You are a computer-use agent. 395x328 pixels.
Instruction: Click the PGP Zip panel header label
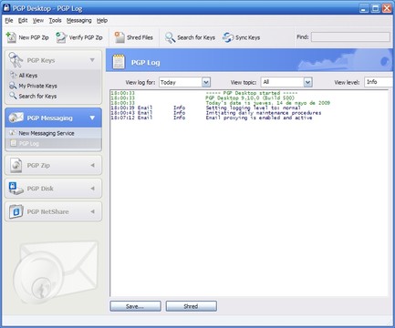click(38, 165)
